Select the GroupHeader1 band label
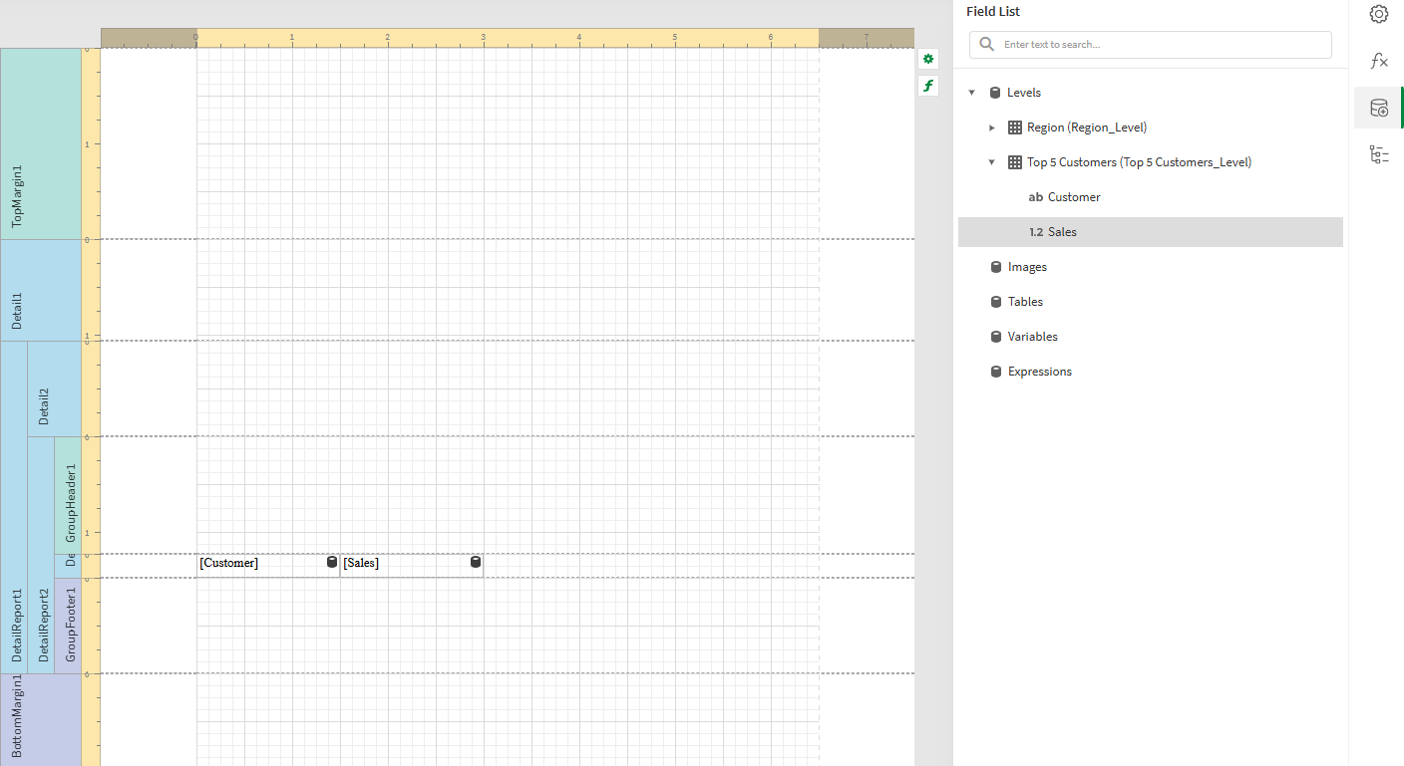 [70, 495]
